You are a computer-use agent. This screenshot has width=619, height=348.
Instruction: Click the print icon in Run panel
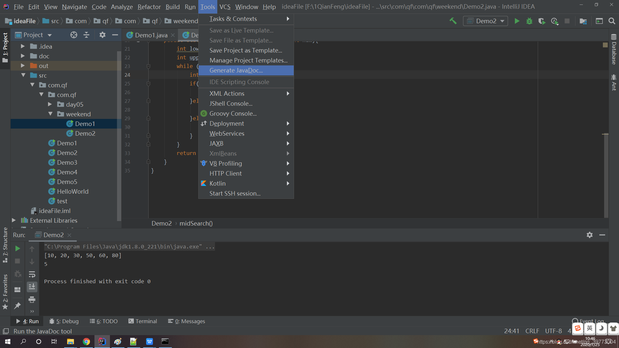(32, 300)
